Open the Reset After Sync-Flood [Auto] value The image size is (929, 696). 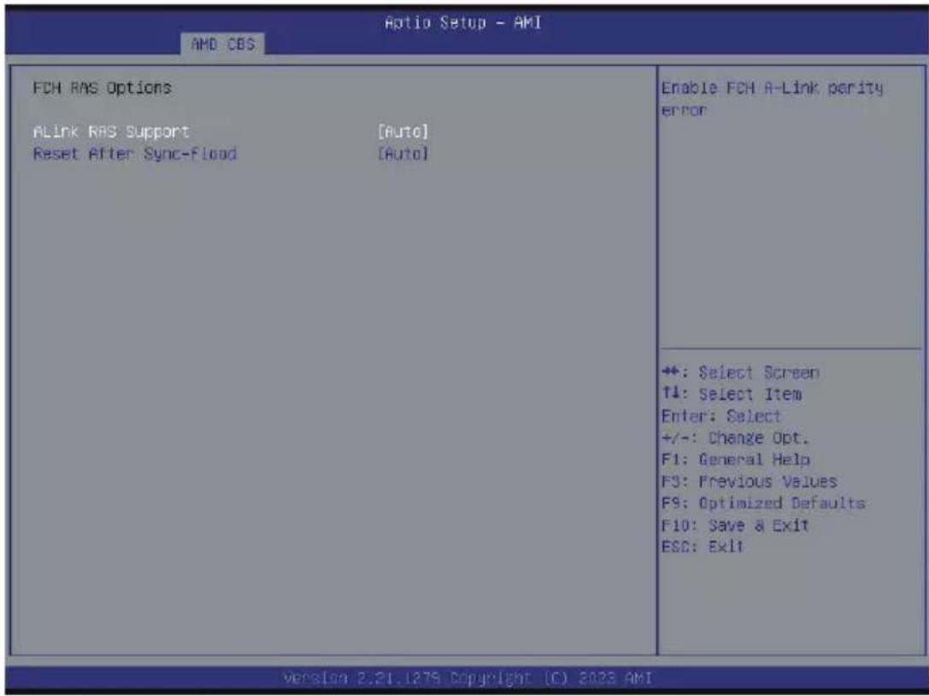click(x=403, y=154)
